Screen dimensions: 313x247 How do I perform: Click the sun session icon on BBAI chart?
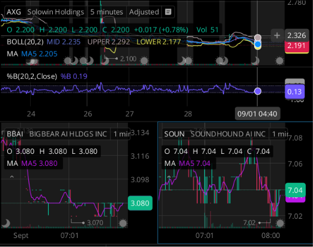pyautogui.click(x=123, y=223)
